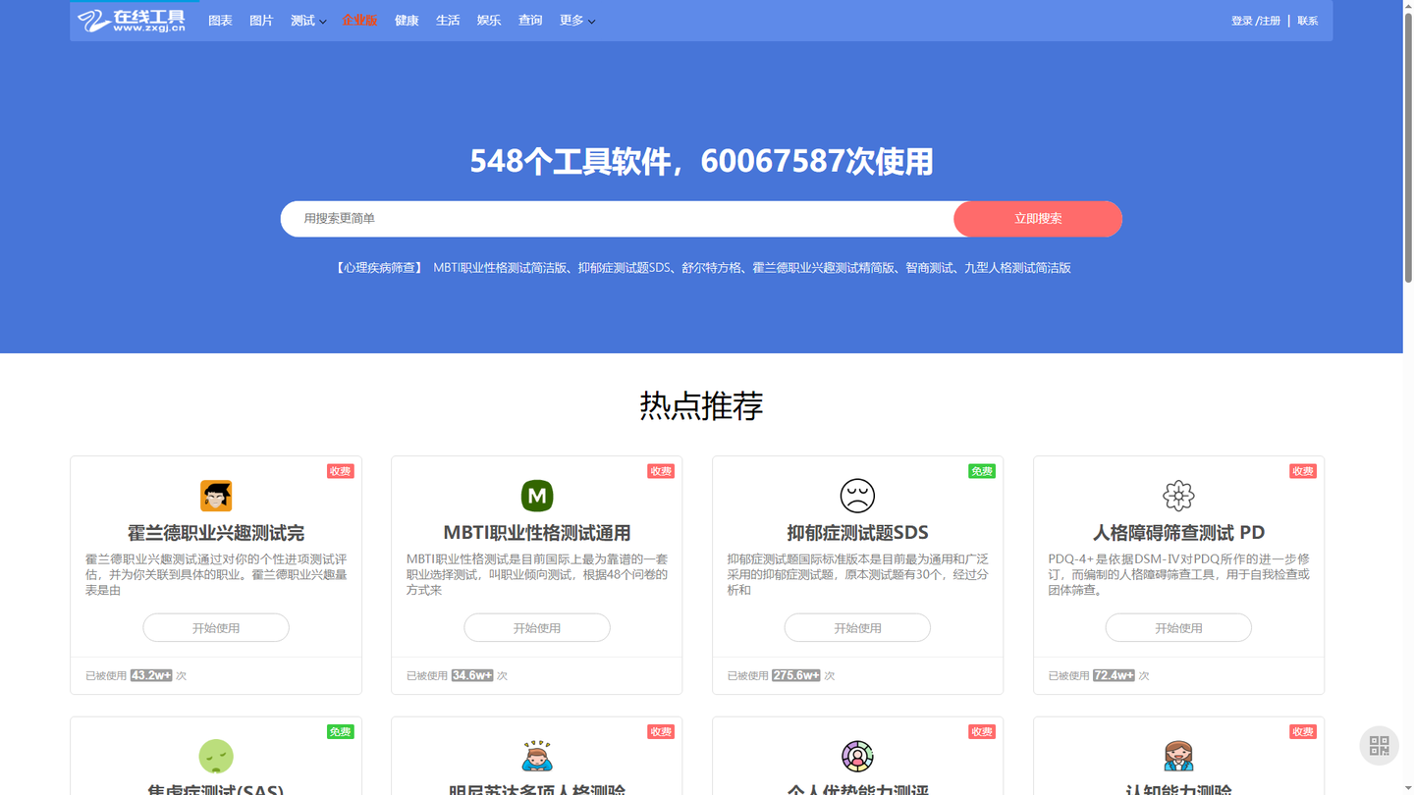Screen dimensions: 1414x795
Task: Click the 热点推荐 section heading
Action: point(701,405)
